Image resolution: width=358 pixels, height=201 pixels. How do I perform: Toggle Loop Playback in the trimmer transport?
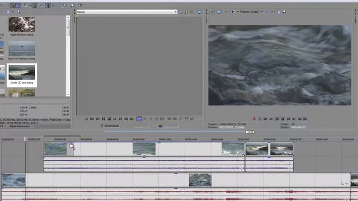click(x=86, y=119)
